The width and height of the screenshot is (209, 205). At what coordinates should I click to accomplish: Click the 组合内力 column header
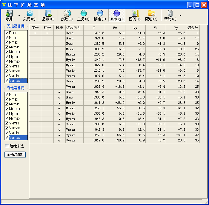(75, 28)
